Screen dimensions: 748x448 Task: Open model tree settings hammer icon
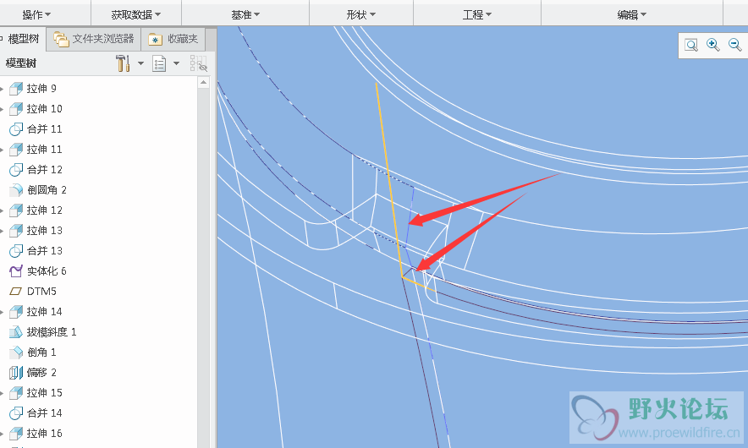pyautogui.click(x=123, y=63)
